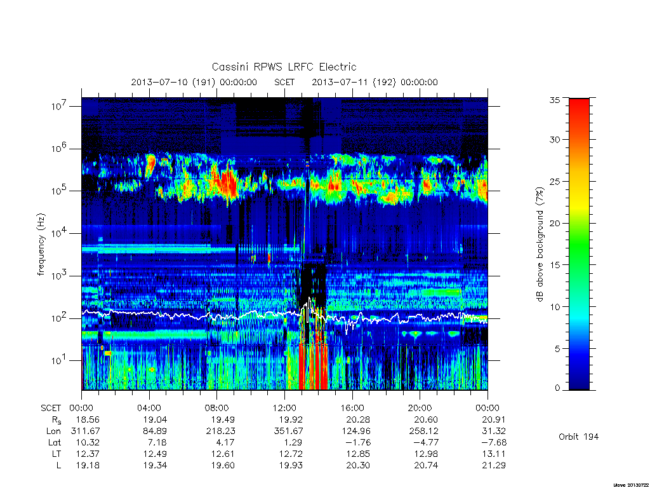Click the 5 tick label on color bar
650x488 pixels.
[557, 349]
